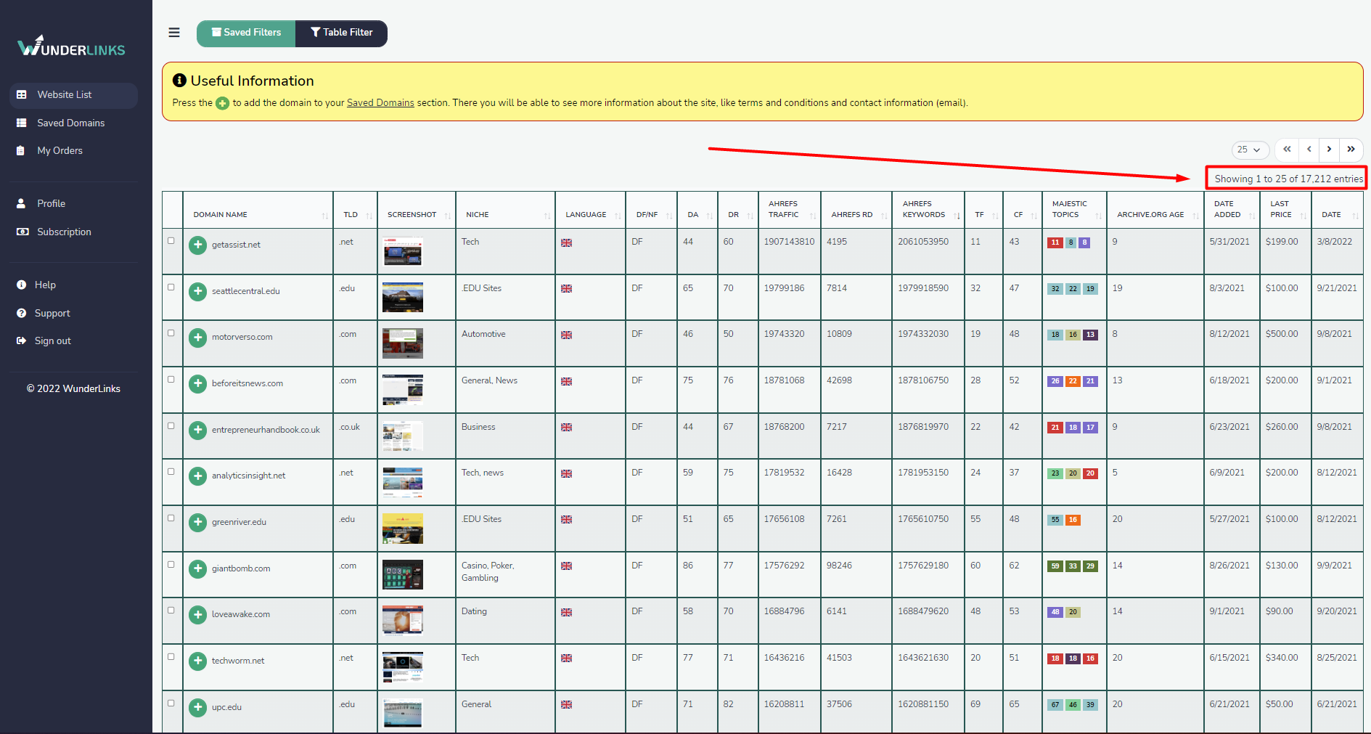Add seattlecentral.edu with green plus icon
The width and height of the screenshot is (1371, 734).
197,292
